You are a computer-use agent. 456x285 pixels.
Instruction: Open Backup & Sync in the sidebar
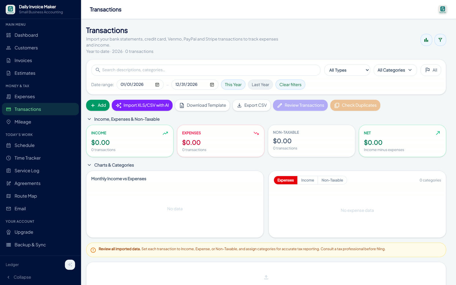pos(40,245)
